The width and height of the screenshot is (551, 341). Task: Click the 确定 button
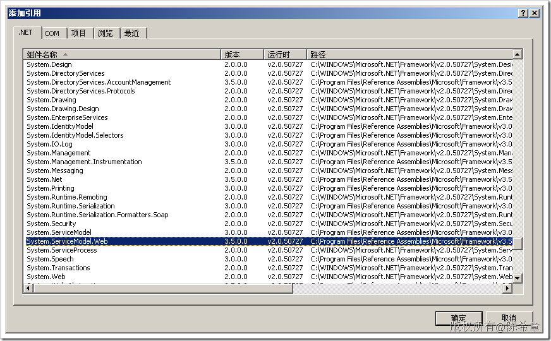coord(459,318)
